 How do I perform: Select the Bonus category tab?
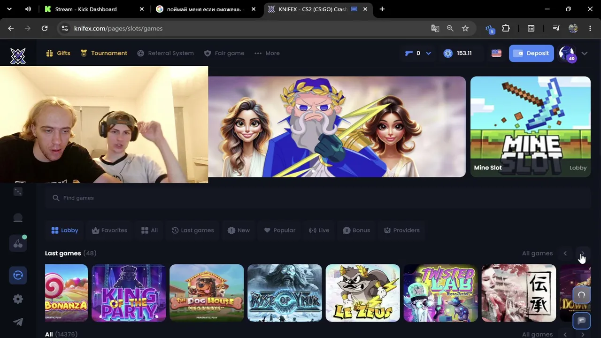(356, 230)
